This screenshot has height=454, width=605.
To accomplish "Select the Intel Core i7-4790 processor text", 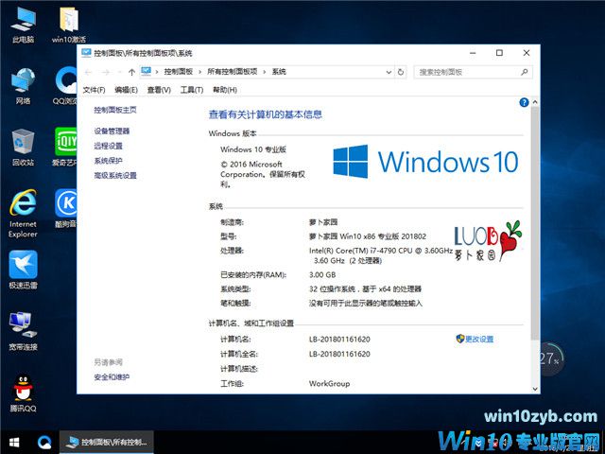I will [x=380, y=255].
